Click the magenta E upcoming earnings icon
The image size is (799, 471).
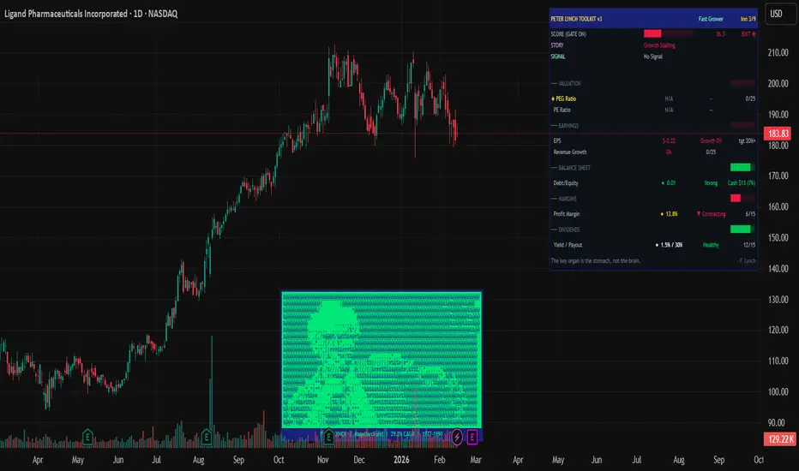pyautogui.click(x=472, y=437)
